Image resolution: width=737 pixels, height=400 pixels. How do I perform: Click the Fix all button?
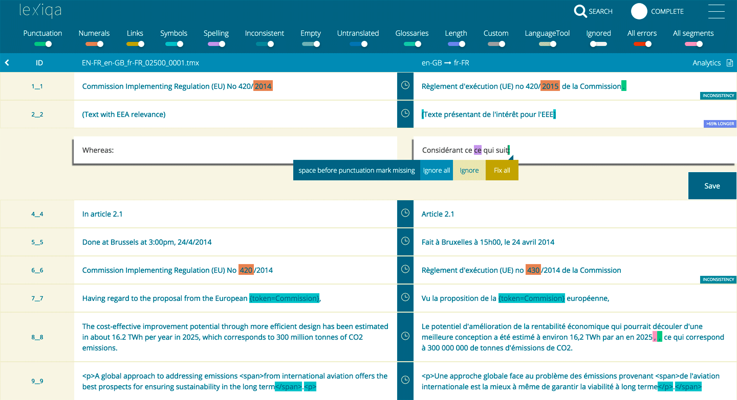click(x=502, y=170)
